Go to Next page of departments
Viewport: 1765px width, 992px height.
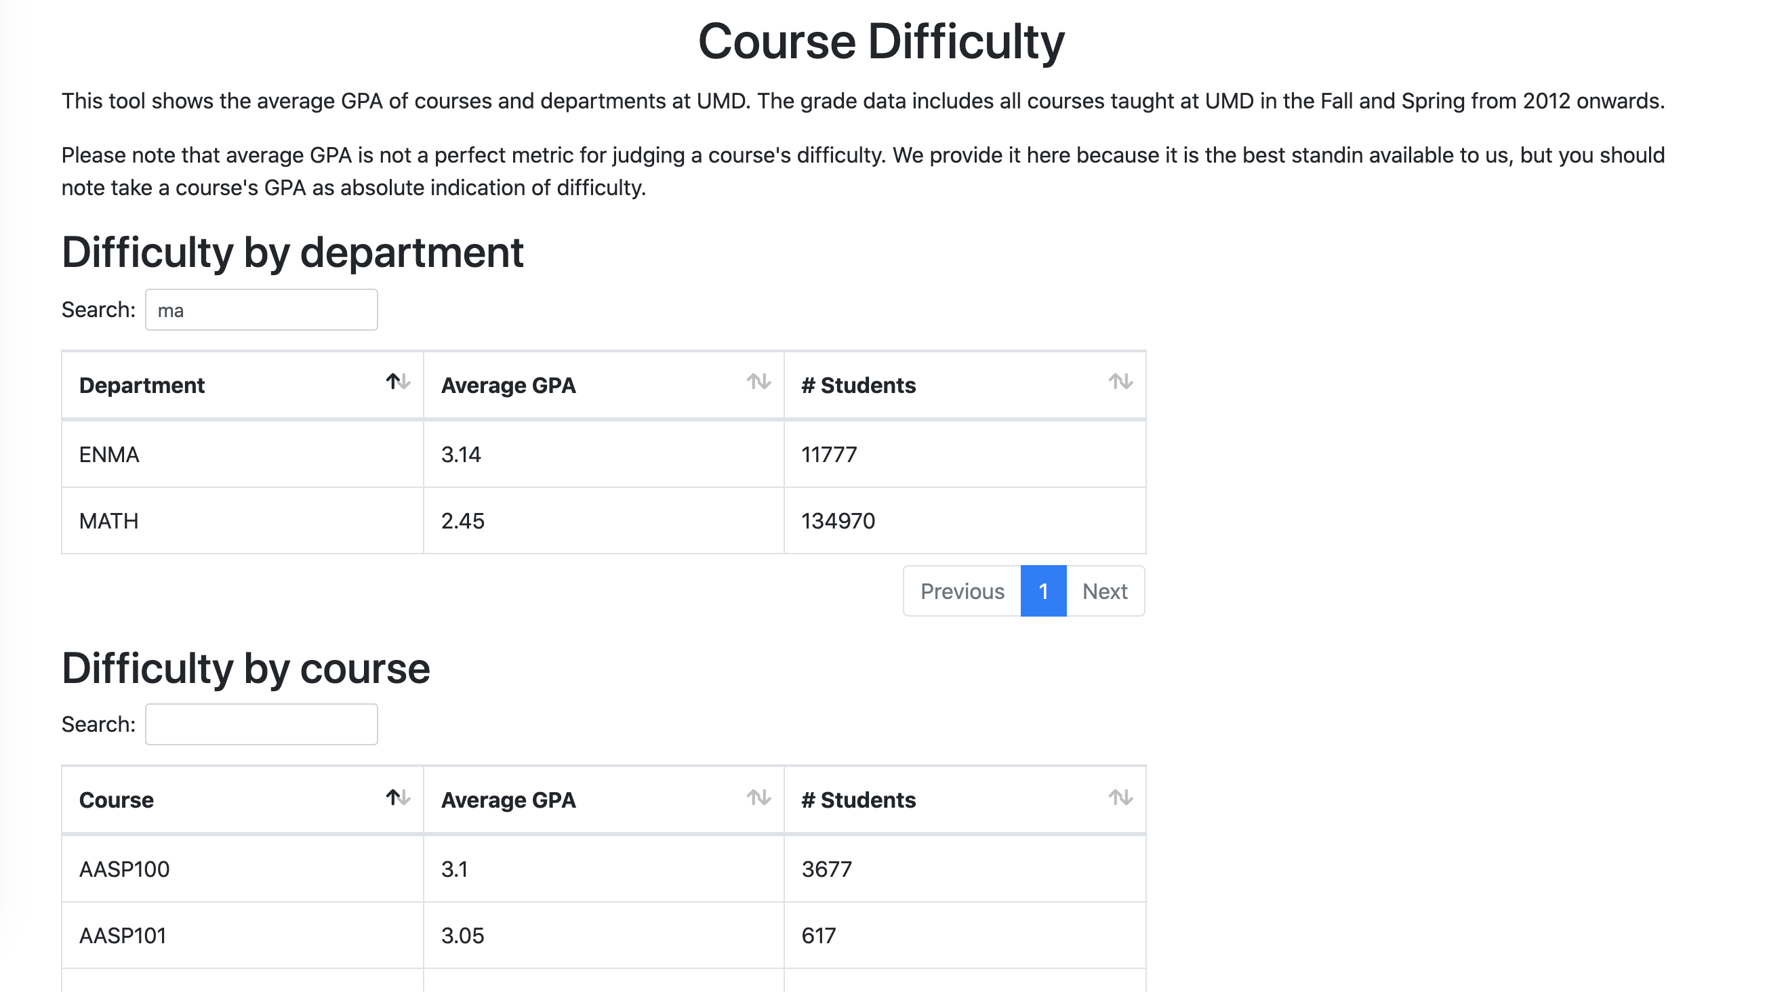pyautogui.click(x=1105, y=592)
